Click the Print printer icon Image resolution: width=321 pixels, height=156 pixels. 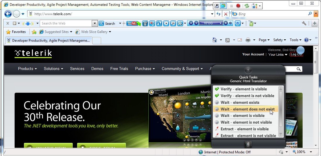tap(248, 40)
